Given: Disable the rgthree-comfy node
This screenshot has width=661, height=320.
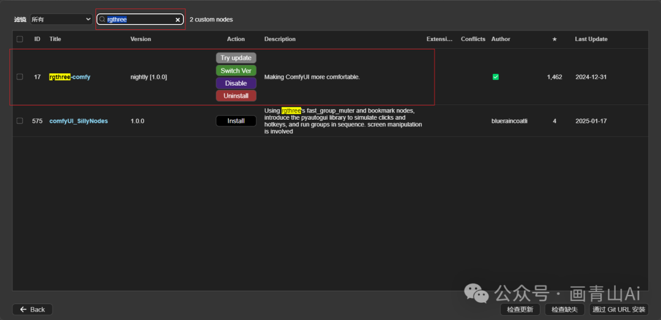Looking at the screenshot, I should click(x=236, y=83).
